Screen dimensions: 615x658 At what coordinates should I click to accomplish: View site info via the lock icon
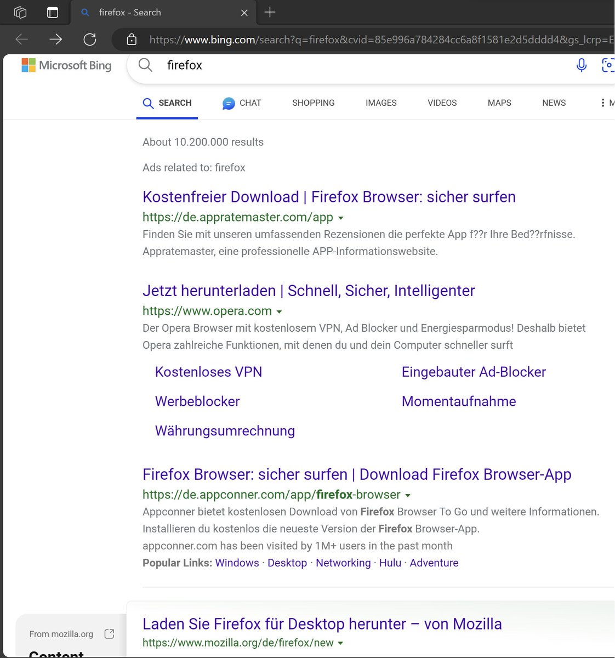click(132, 39)
